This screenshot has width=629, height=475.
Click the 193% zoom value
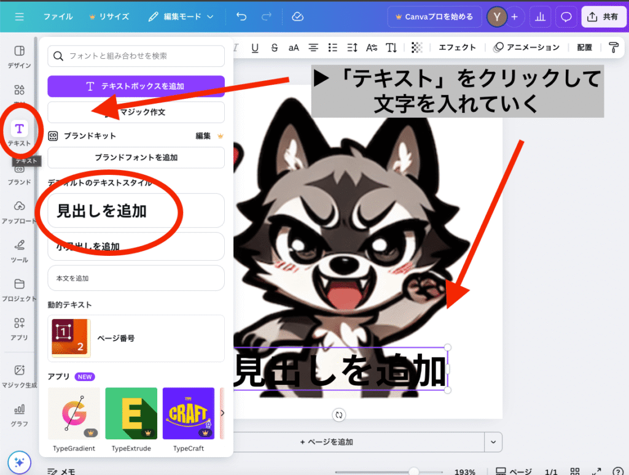point(464,472)
